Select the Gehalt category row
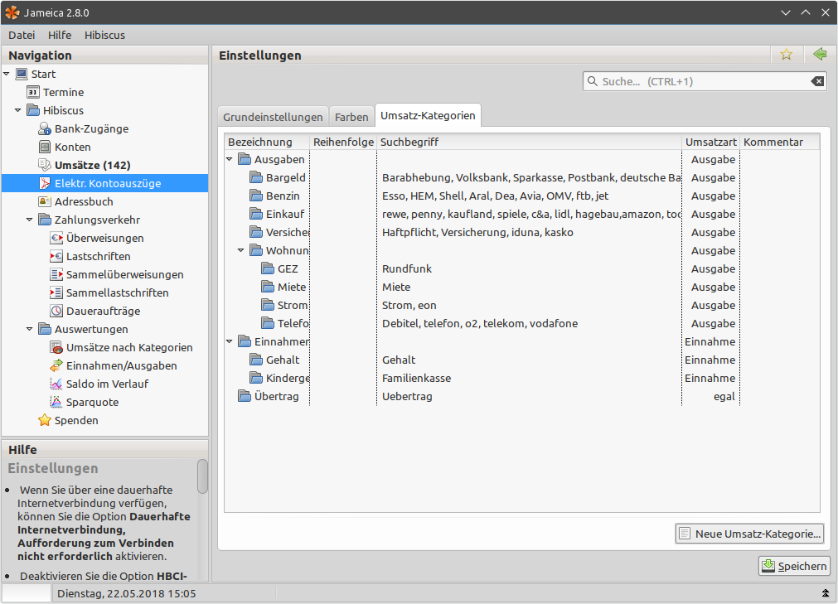 coord(521,360)
